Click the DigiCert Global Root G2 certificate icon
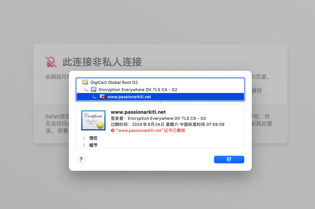Viewport: 315px width, 209px height. pos(85,82)
